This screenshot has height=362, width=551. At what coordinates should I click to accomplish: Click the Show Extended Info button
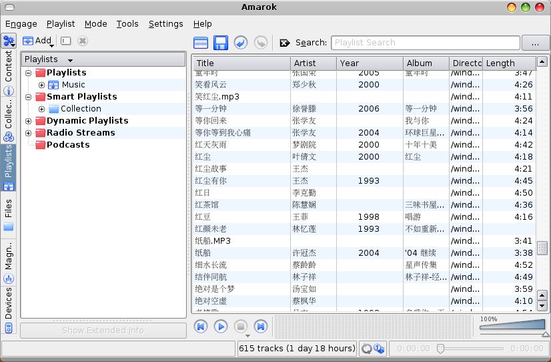coord(103,331)
